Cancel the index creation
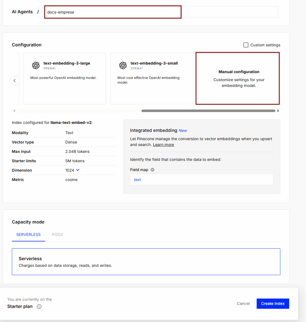 243,303
